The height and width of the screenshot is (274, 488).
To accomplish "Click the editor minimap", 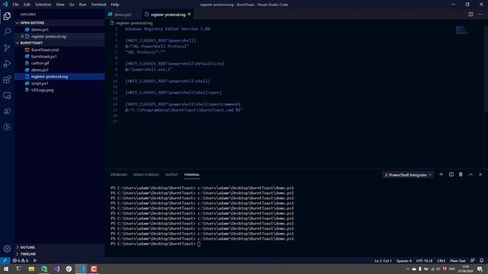I will pyautogui.click(x=462, y=30).
